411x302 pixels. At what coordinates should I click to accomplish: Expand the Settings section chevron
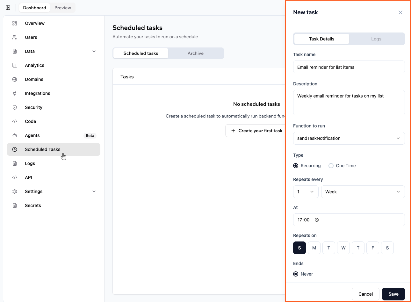(x=94, y=191)
